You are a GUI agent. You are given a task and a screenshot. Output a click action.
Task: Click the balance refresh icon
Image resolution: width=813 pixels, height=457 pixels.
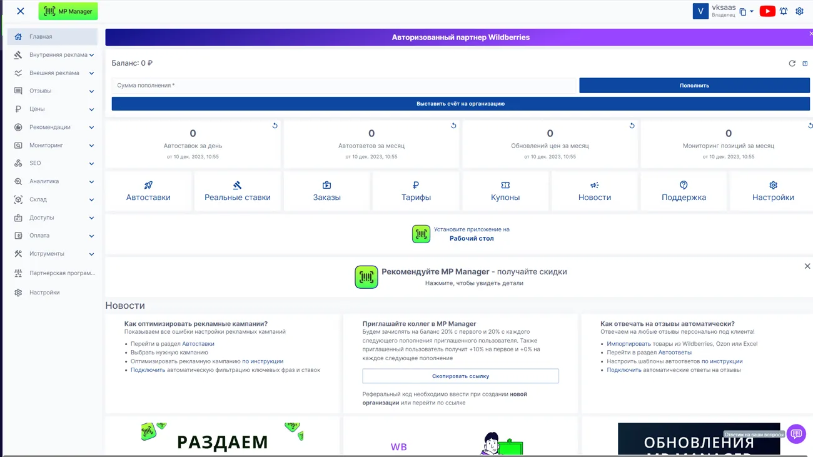point(792,63)
